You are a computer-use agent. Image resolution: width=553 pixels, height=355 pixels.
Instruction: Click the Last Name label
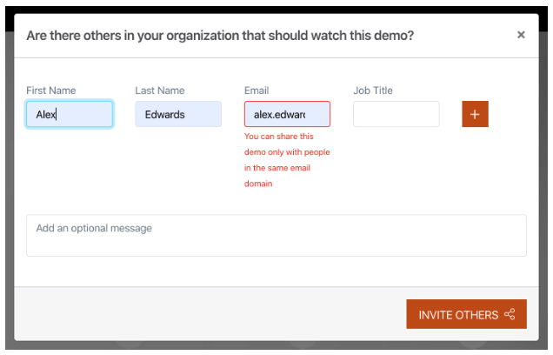pos(160,90)
